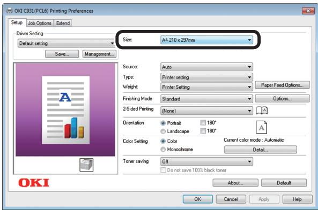Click the 'Finishing Mode' label

(137, 98)
